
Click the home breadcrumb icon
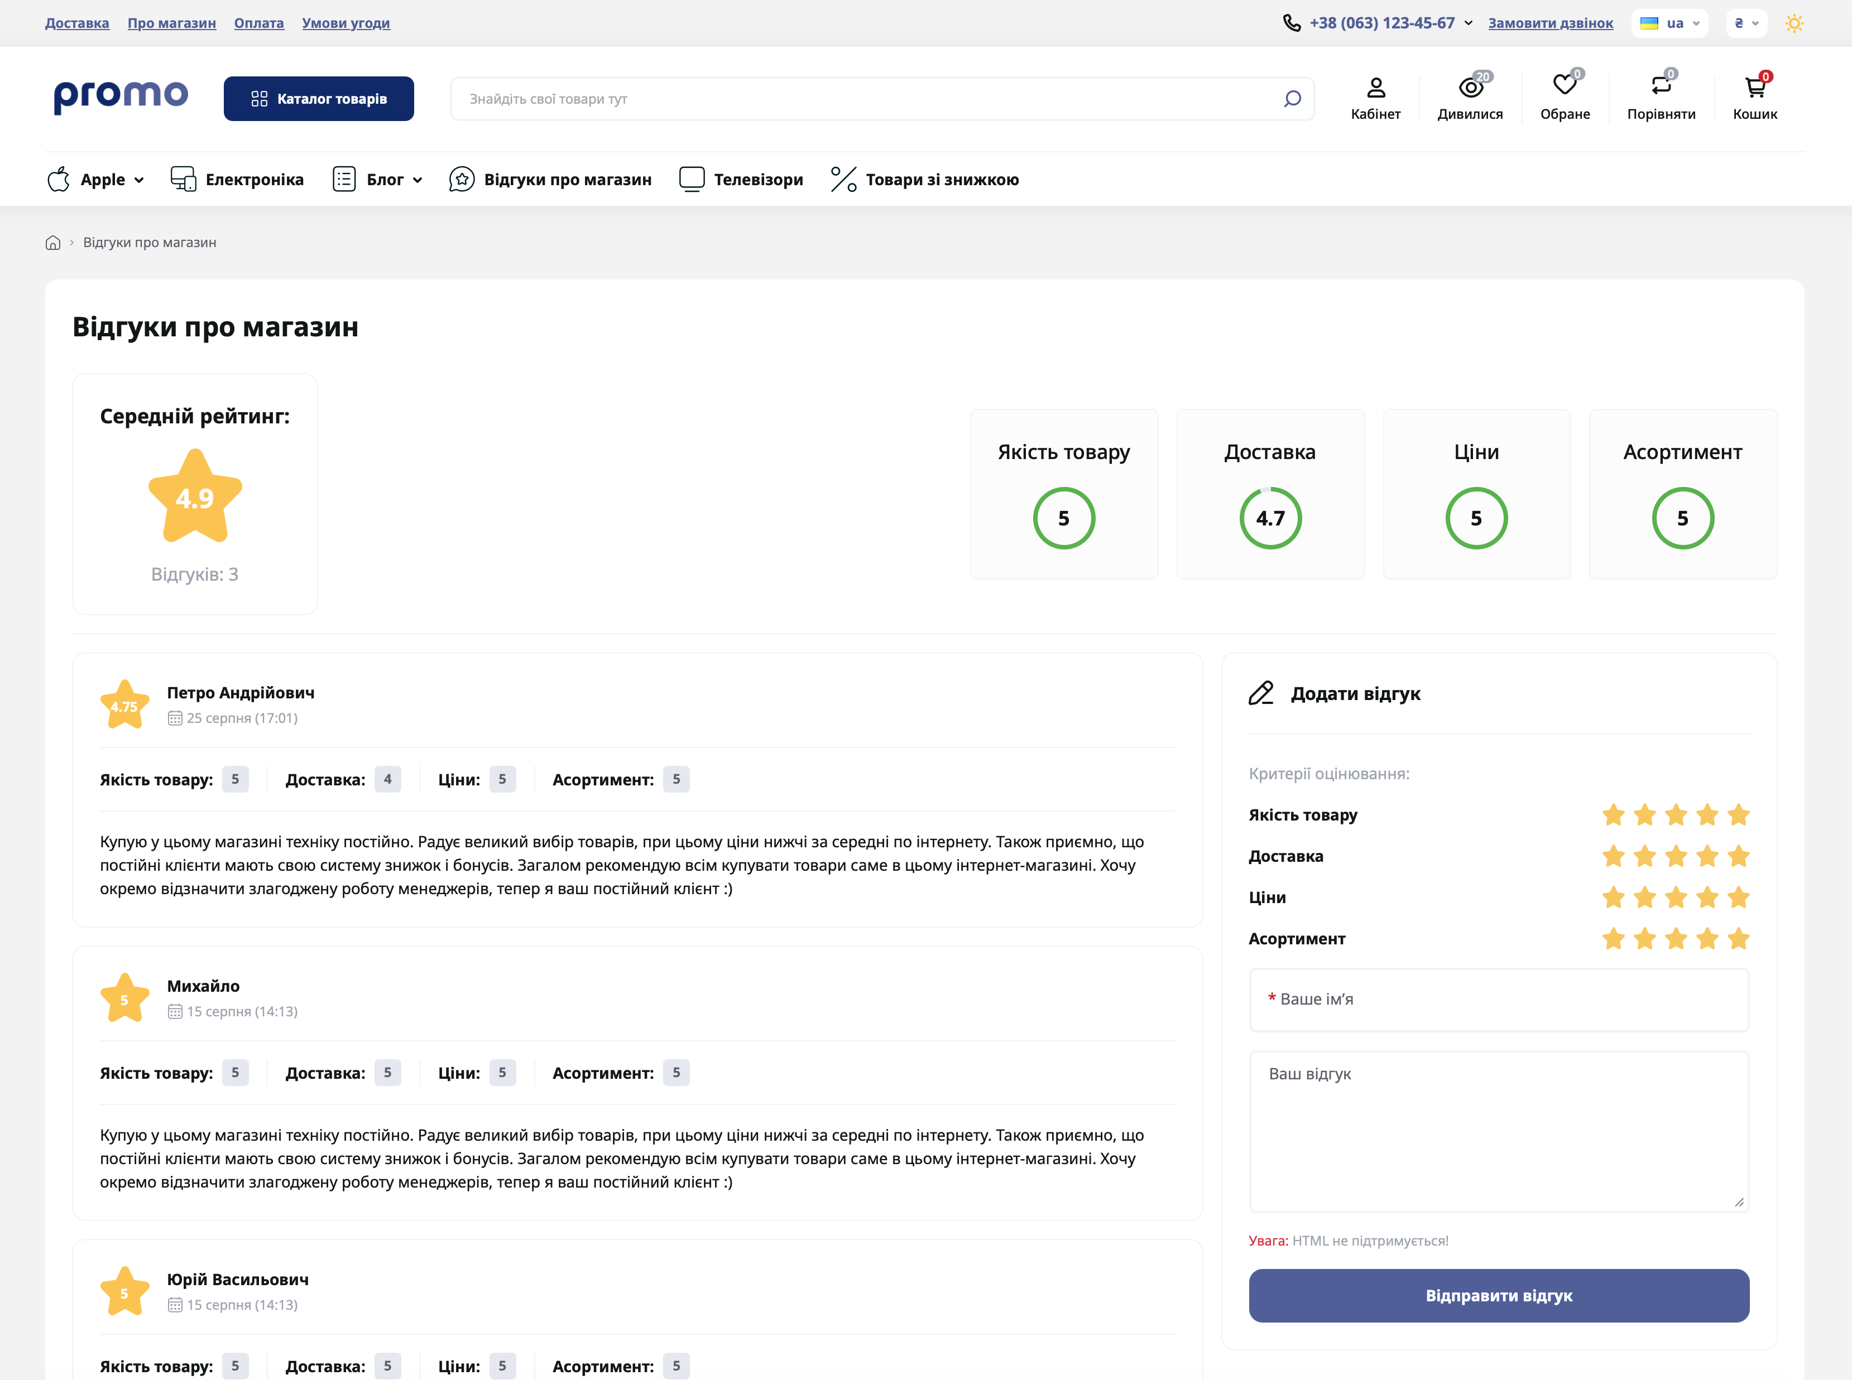click(x=52, y=243)
